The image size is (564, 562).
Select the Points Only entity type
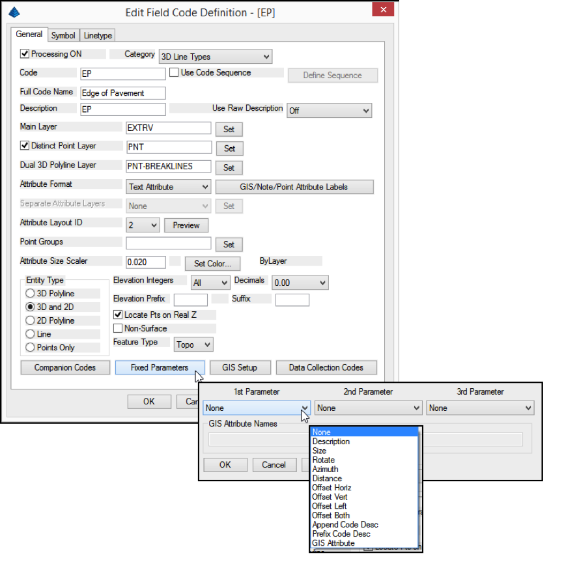(30, 347)
